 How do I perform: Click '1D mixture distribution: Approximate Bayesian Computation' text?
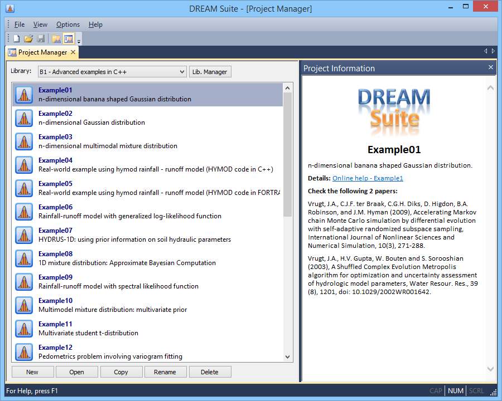(127, 263)
